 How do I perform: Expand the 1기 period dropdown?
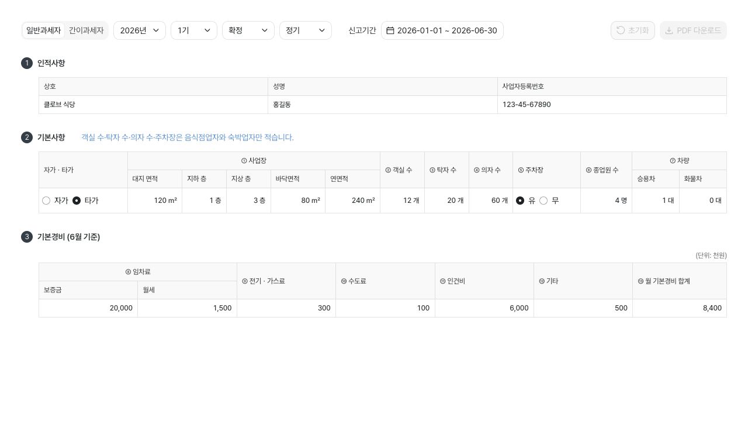pos(194,30)
